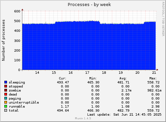Click the y-axis label 300
Screen dimensions: 166x122
point(17,41)
